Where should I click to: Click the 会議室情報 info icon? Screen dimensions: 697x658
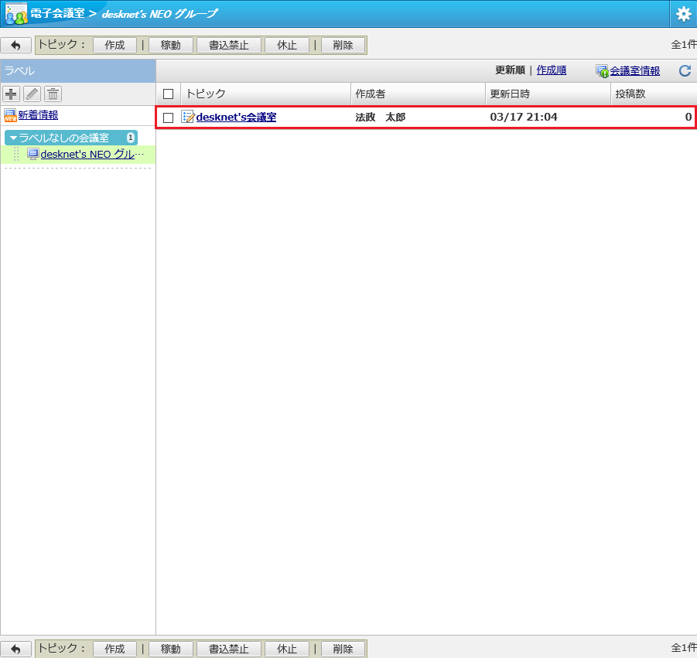603,71
